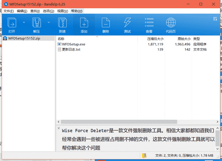The image size is (222, 161).
Task: Open the View (视图) menu
Action: pos(62,11)
